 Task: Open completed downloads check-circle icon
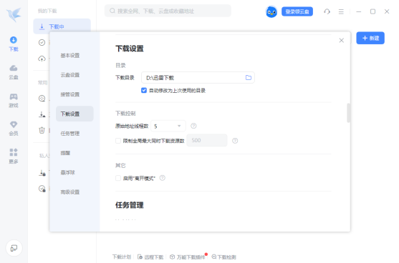42,42
